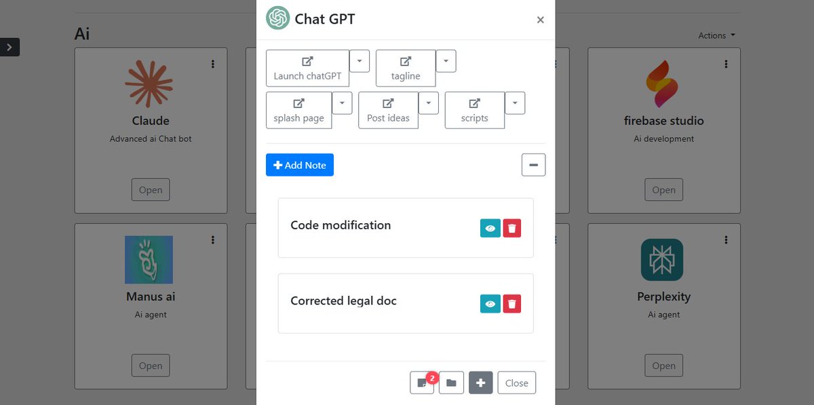Click the Open button on Perplexity card
Screen dimensions: 814x405
coord(663,366)
